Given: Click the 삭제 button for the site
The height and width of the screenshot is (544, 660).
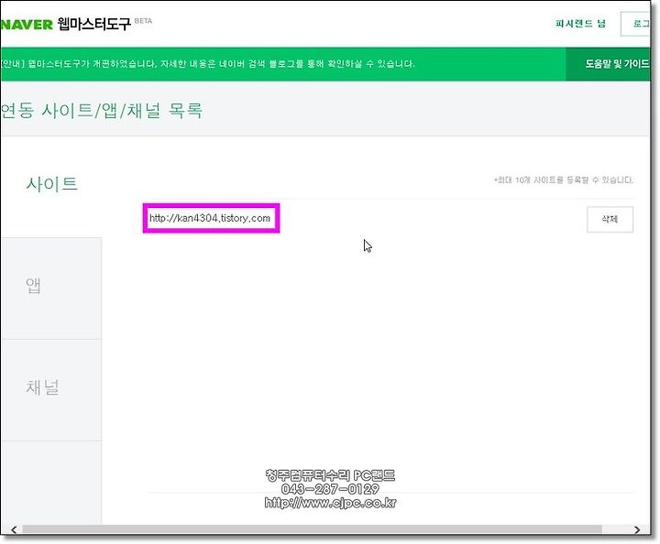Looking at the screenshot, I should pyautogui.click(x=610, y=219).
